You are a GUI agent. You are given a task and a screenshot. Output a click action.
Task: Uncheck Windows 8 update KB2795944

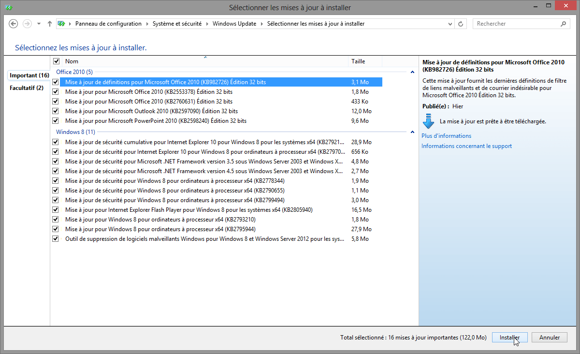[56, 229]
